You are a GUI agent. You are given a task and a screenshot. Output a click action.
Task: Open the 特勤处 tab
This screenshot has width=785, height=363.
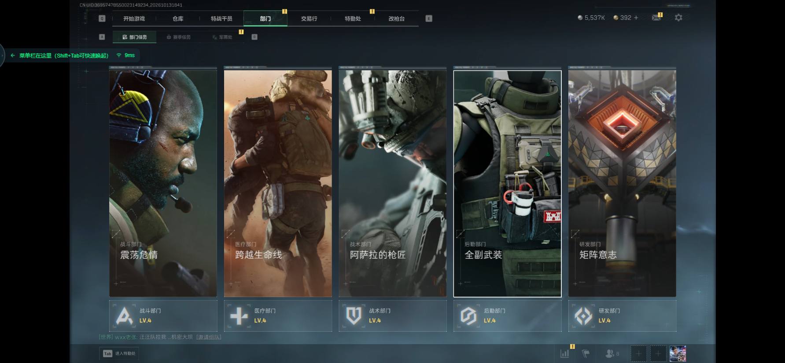[353, 18]
